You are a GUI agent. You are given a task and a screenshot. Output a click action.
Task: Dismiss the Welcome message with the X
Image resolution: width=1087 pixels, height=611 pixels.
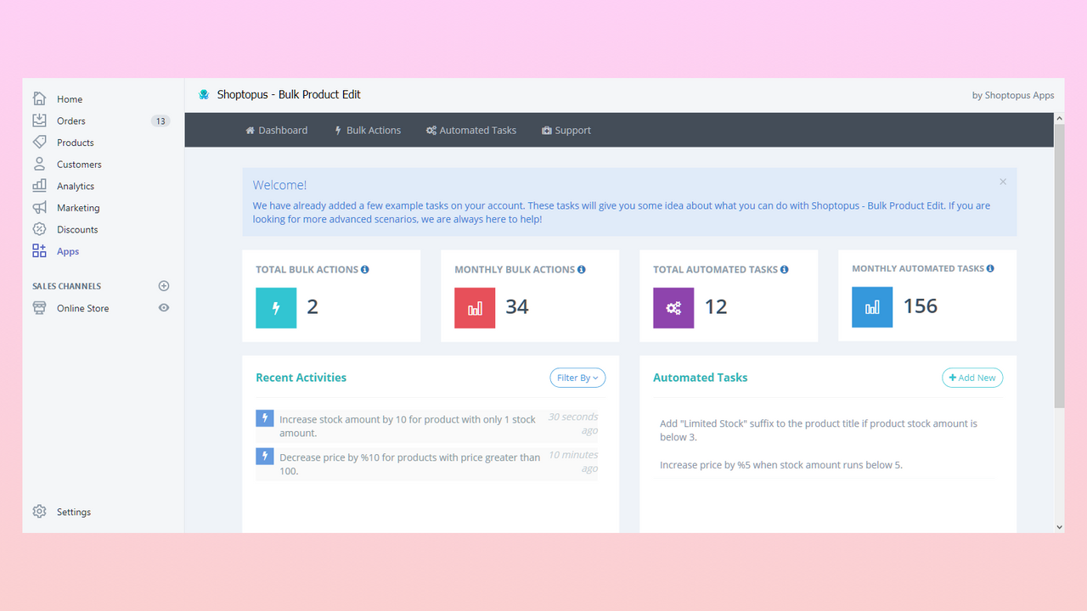click(1002, 181)
